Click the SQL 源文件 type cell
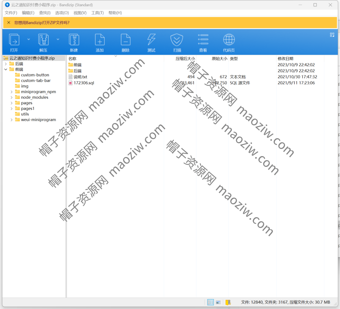340x309 pixels. coord(240,83)
